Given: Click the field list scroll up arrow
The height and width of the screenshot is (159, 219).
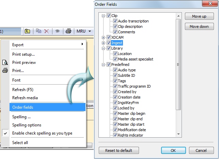Looking at the screenshot, I should tap(178, 16).
